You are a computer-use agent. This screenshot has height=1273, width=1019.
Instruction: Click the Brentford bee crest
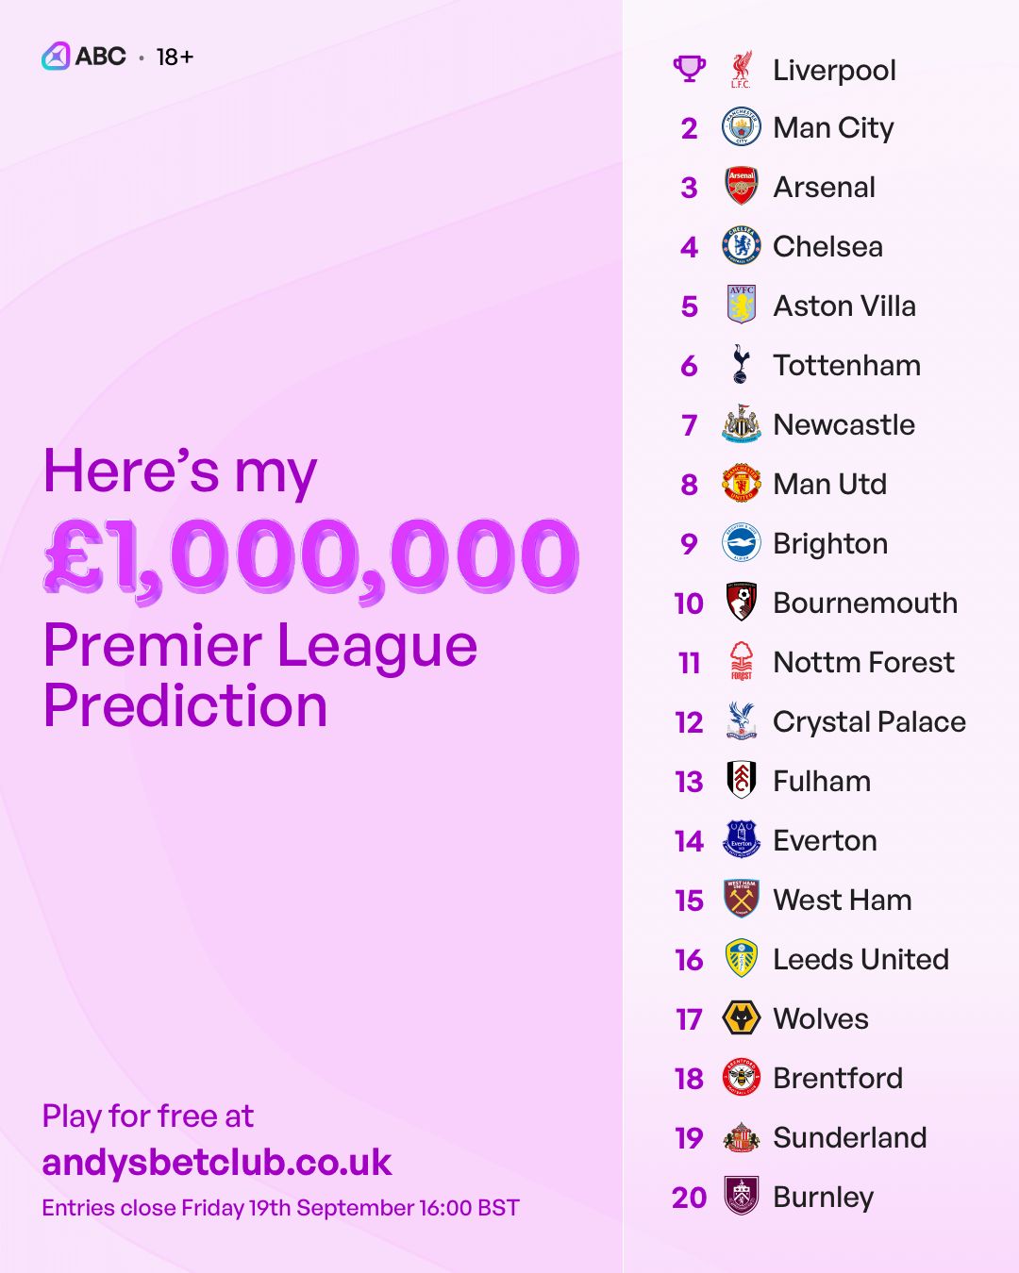(742, 1078)
